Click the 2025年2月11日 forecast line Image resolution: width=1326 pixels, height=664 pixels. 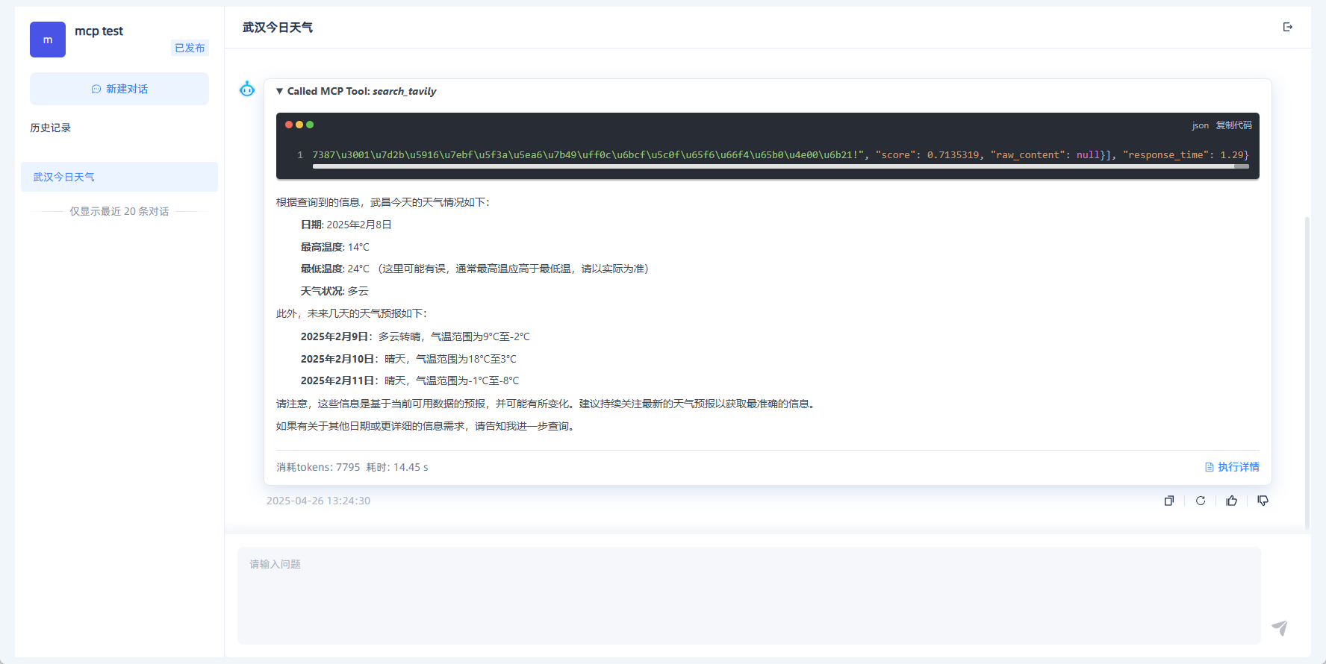(410, 380)
